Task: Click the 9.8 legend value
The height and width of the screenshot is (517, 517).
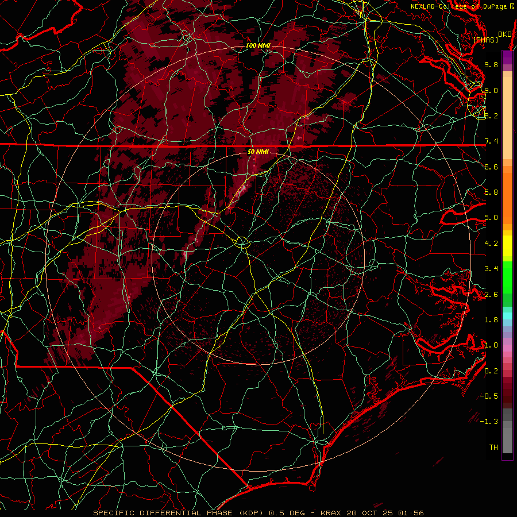Action: 491,64
